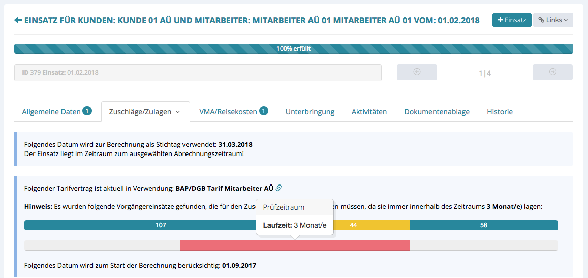Click the badge on the VMA/Reisekosten tab
Viewport: 588px width, 278px height.
coord(263,111)
